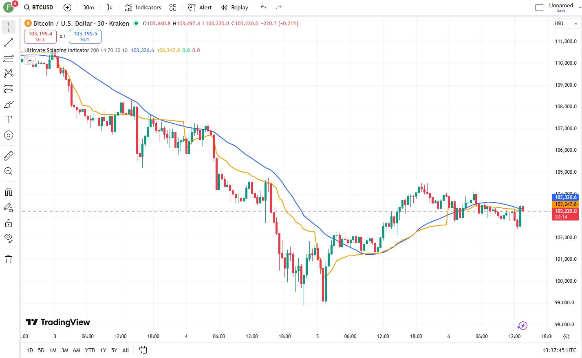The image size is (582, 358).
Task: Lock all drawings on the chart
Action: coord(9,223)
